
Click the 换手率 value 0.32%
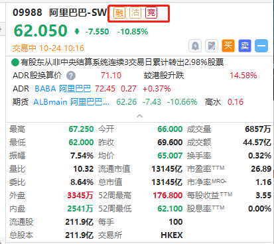pos(259,156)
